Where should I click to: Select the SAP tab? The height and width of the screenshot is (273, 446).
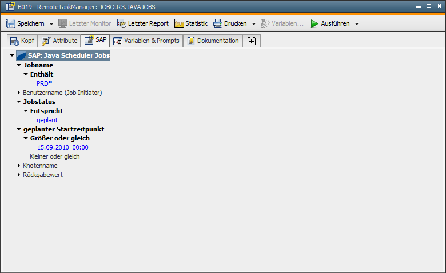pos(95,41)
